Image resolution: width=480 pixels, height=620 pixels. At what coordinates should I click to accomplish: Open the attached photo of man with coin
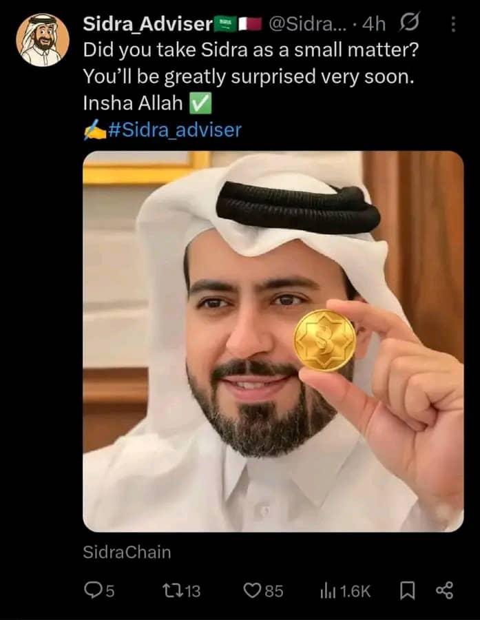tap(273, 341)
